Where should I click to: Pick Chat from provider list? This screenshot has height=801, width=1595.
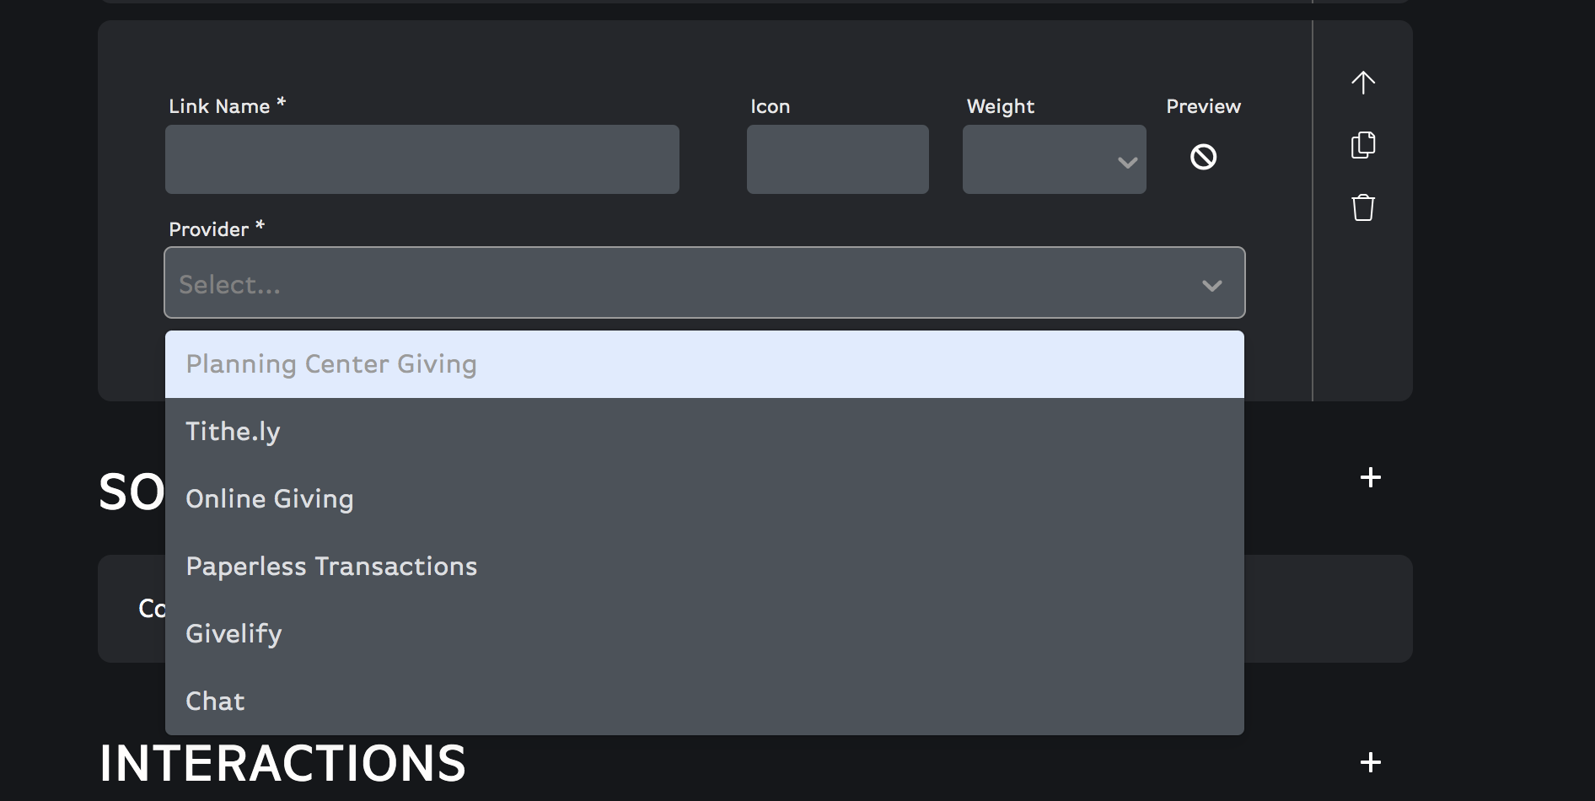pos(705,702)
